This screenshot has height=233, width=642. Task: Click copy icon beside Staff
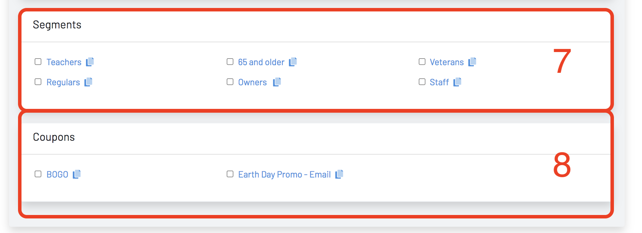457,82
